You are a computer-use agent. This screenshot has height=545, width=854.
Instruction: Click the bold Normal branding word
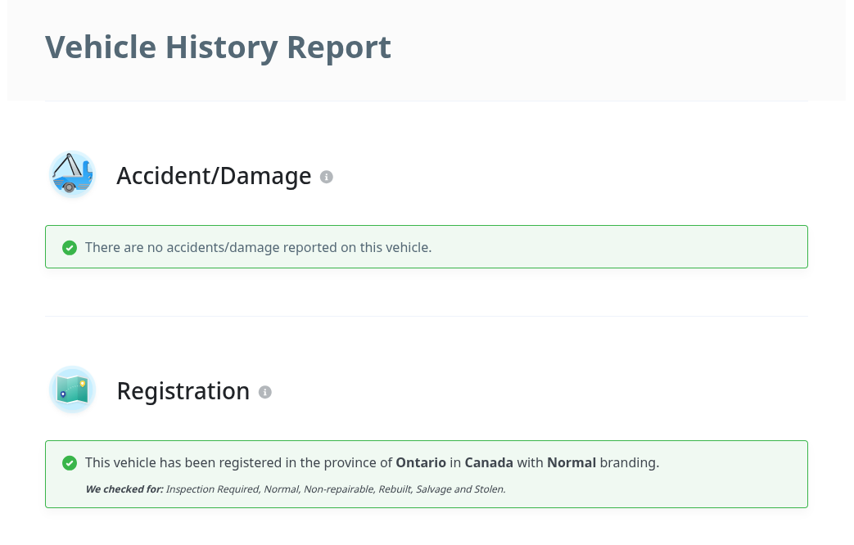pyautogui.click(x=572, y=462)
